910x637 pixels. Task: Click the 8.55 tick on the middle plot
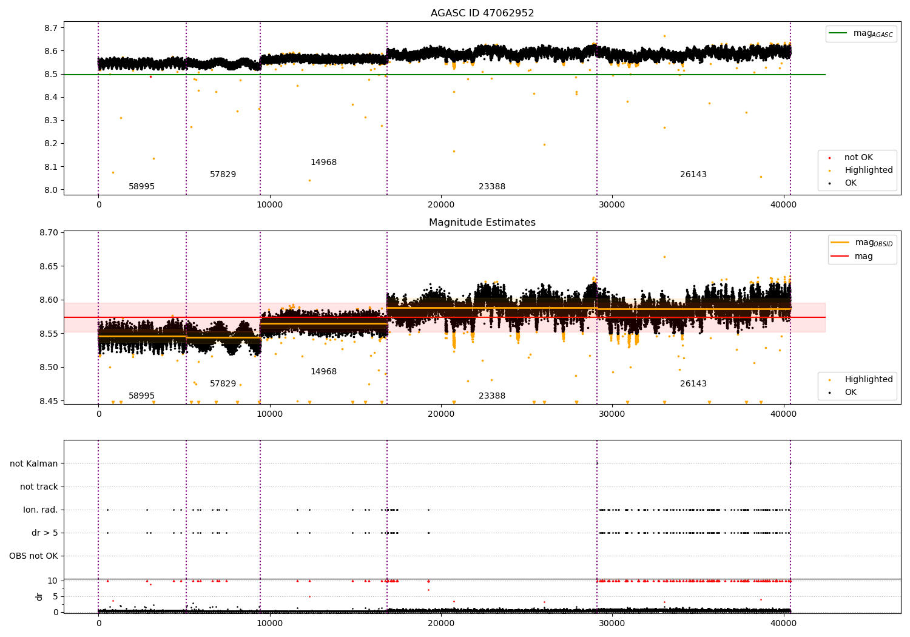tap(49, 334)
